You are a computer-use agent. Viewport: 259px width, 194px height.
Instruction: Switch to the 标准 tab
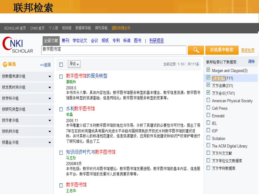pyautogui.click(x=127, y=41)
